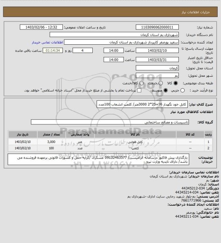Click the delivery province field کرمان

[x=157, y=68]
